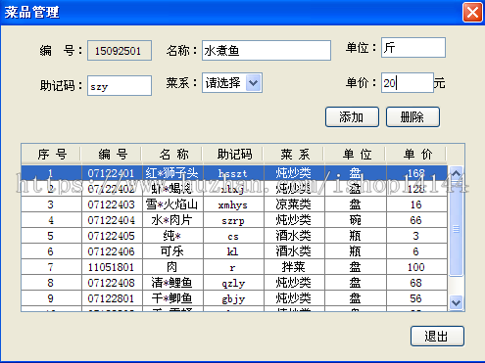Click the 删除 button
Screen dimensions: 485x363
point(412,116)
